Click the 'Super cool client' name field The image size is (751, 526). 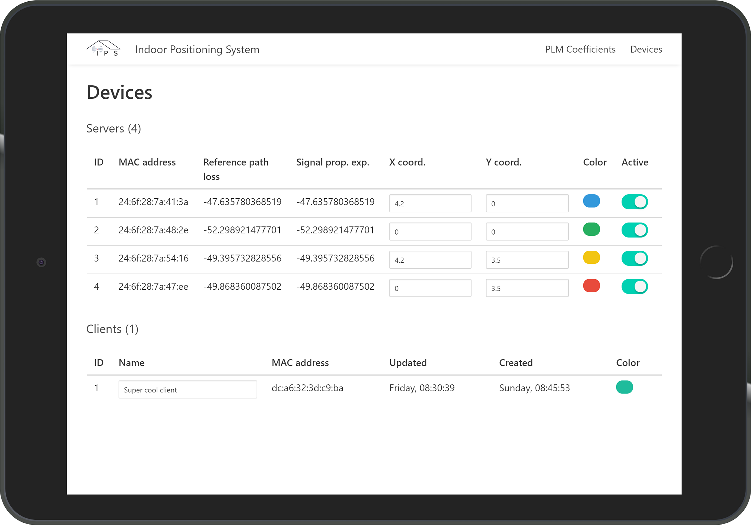[x=187, y=390]
